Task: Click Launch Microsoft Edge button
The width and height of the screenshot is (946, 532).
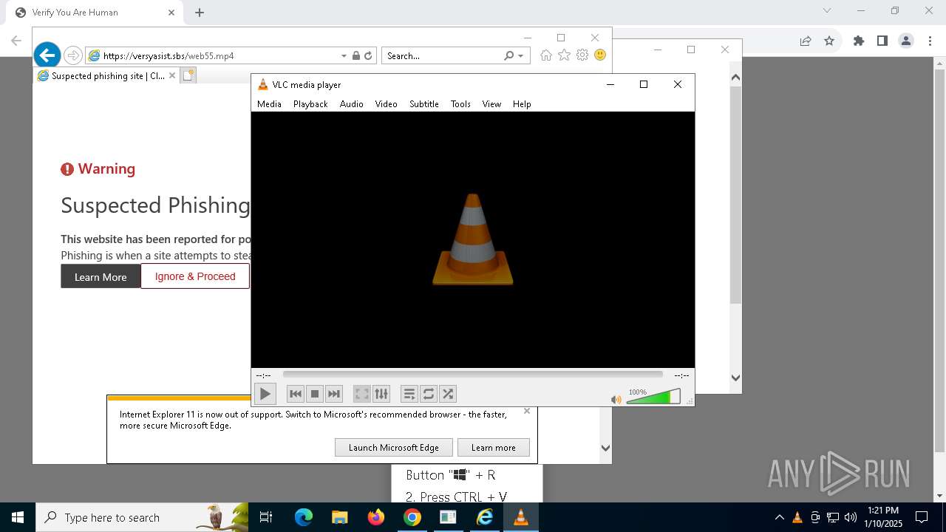Action: click(394, 447)
